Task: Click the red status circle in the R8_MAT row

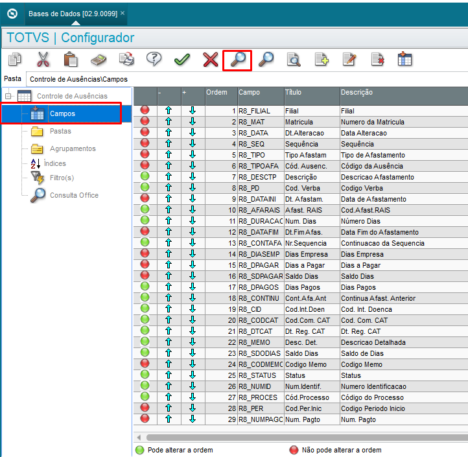Action: point(145,121)
